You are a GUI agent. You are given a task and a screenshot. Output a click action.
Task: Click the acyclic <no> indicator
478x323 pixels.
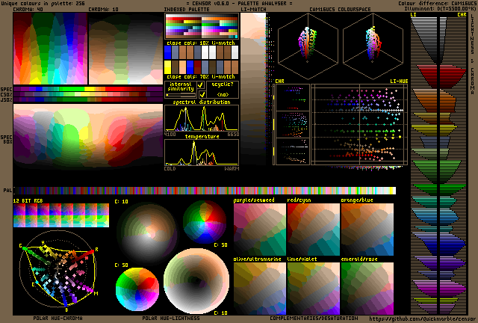point(223,95)
